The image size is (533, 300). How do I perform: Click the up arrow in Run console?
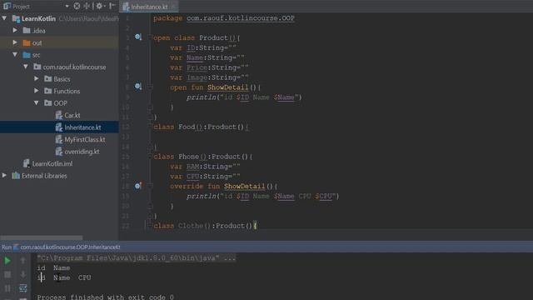[x=22, y=261]
